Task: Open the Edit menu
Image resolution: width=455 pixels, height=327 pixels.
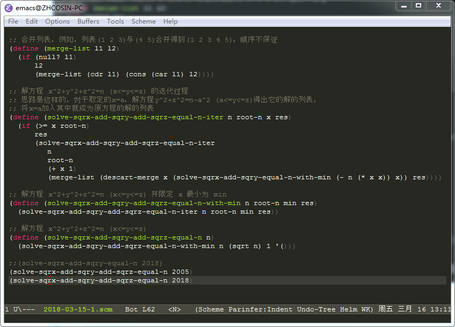Action: coord(32,21)
